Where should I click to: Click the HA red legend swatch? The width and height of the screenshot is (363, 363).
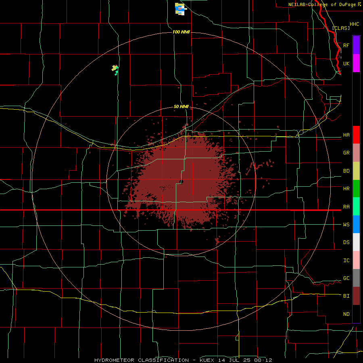(x=356, y=135)
